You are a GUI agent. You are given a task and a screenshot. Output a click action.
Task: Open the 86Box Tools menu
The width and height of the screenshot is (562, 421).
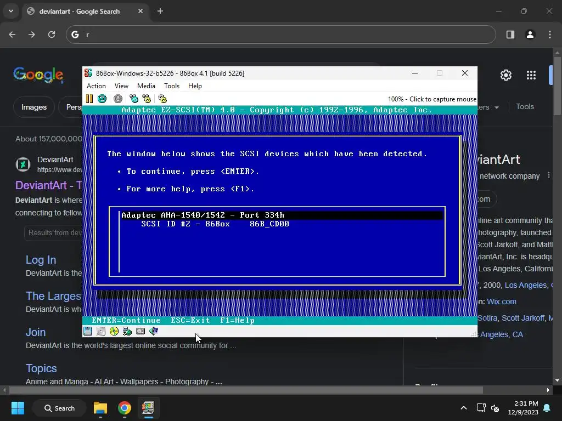(x=172, y=86)
